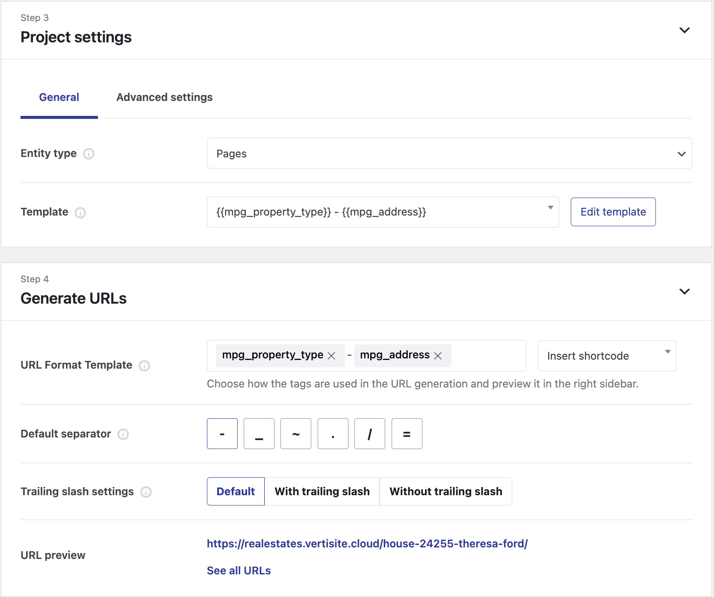Click the Template info icon
714x597 pixels.
[x=80, y=213]
